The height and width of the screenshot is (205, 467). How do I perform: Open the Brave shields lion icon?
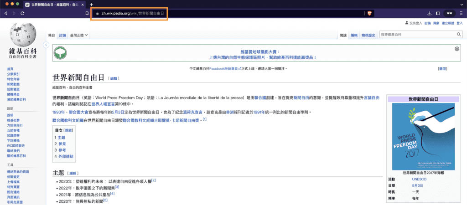tap(369, 13)
